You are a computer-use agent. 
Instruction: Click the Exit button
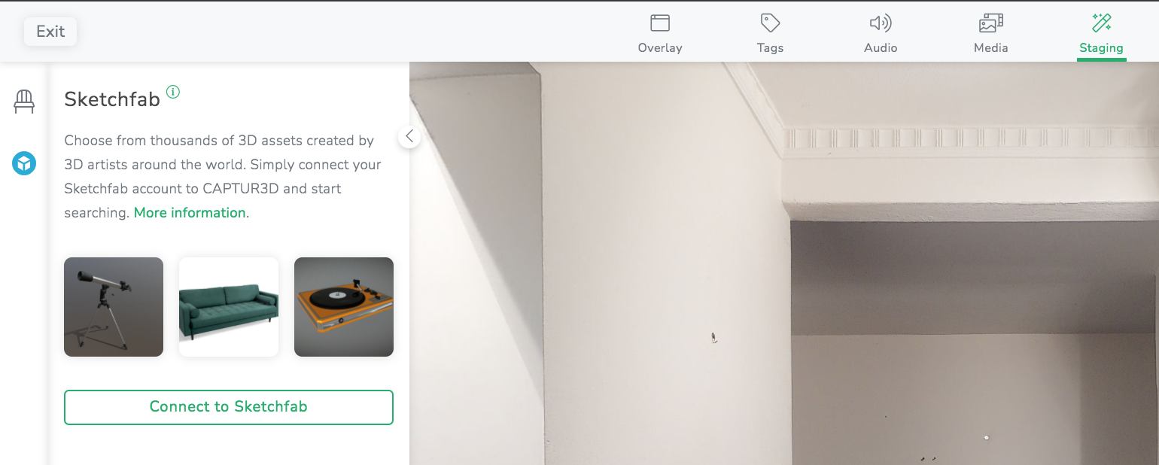pyautogui.click(x=50, y=32)
